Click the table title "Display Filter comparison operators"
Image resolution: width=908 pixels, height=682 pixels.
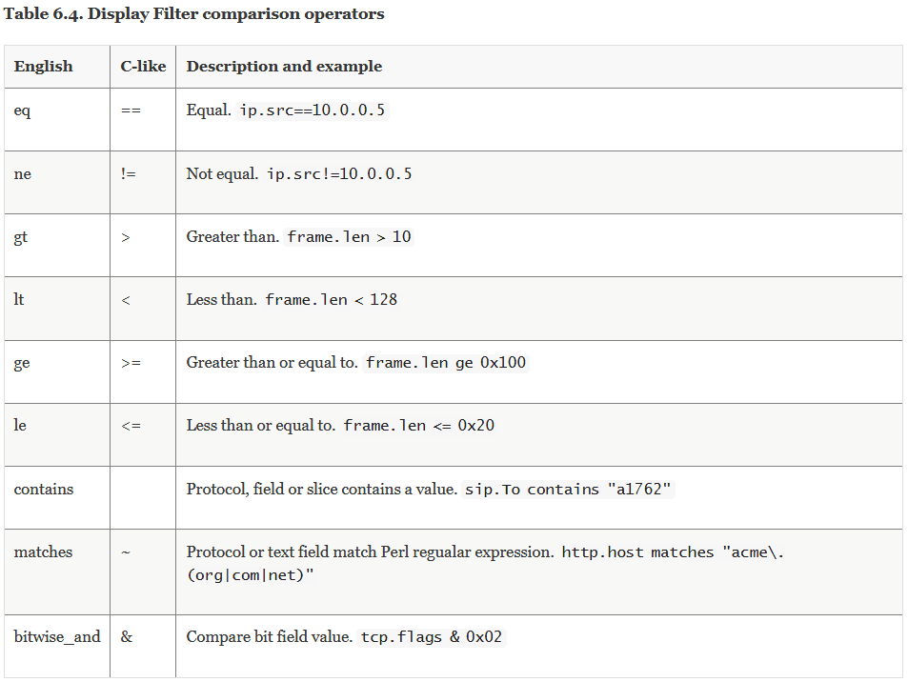194,14
